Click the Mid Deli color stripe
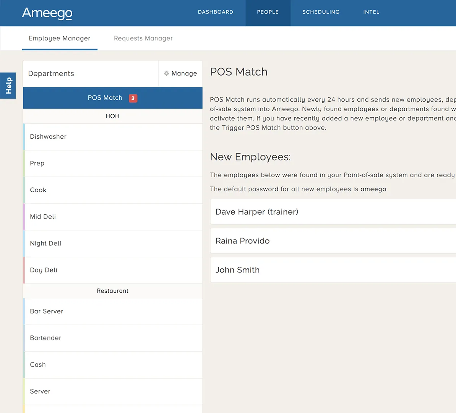 (24, 217)
